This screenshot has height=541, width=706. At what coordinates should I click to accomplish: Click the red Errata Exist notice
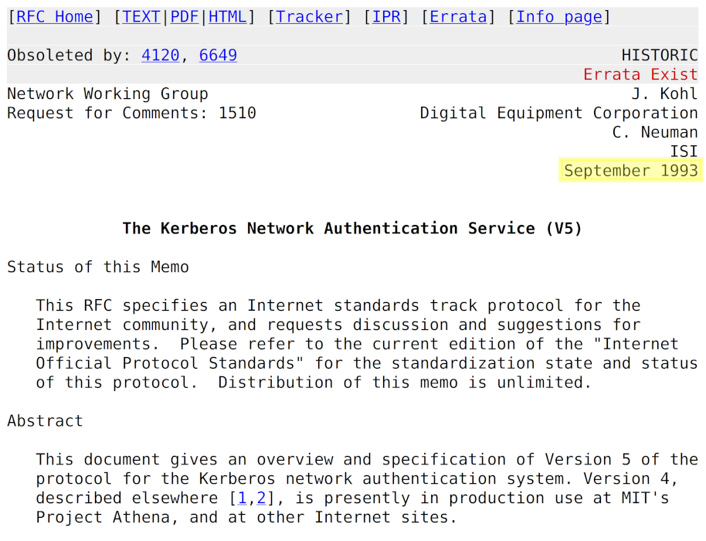(x=640, y=73)
